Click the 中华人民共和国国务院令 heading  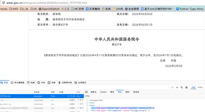point(117,39)
